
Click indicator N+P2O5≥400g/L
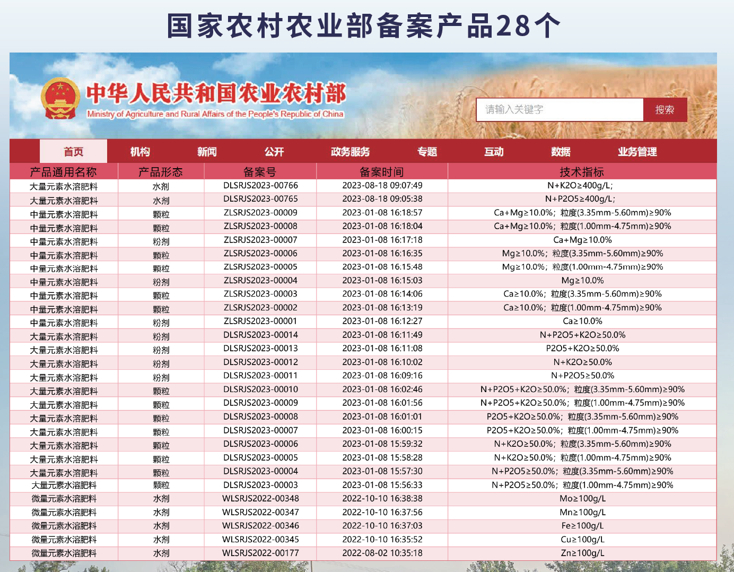[580, 198]
